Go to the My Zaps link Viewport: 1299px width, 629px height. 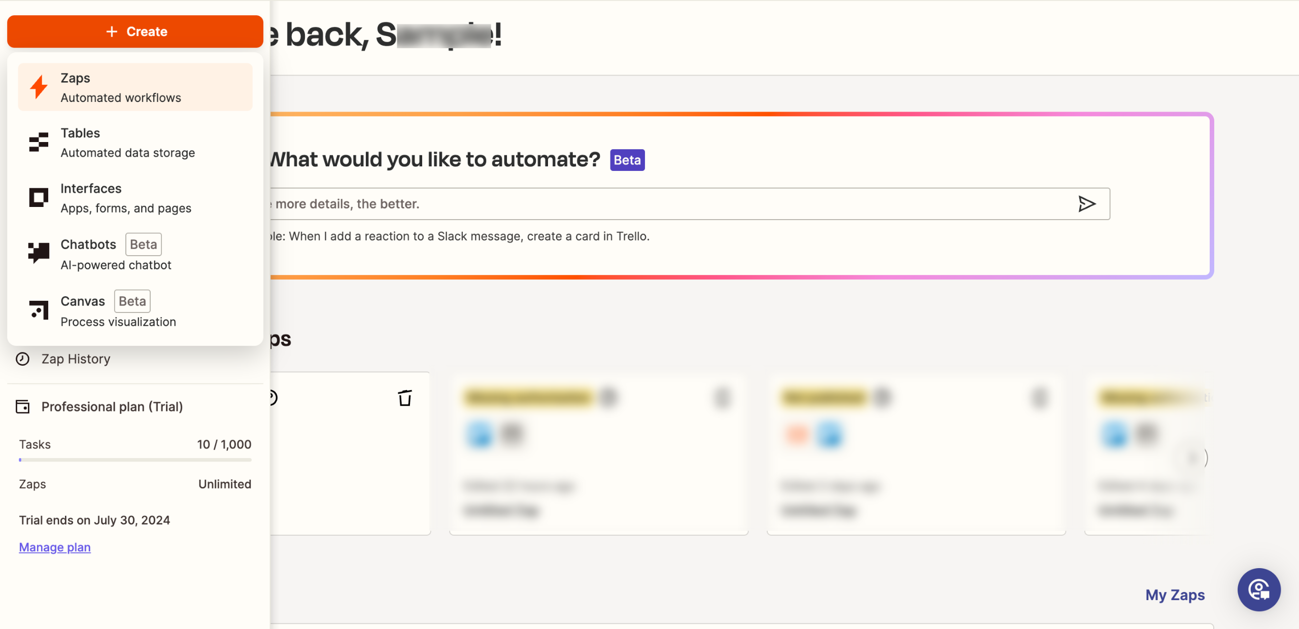pos(1175,595)
